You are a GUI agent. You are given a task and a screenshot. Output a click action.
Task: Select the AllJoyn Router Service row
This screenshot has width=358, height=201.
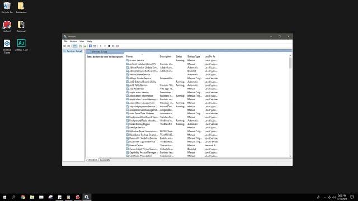[172, 78]
